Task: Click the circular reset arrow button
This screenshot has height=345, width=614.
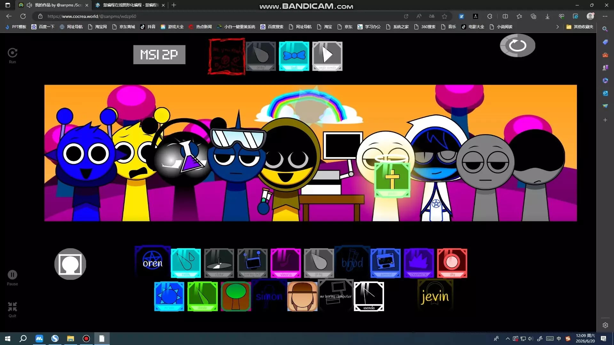Action: (517, 45)
